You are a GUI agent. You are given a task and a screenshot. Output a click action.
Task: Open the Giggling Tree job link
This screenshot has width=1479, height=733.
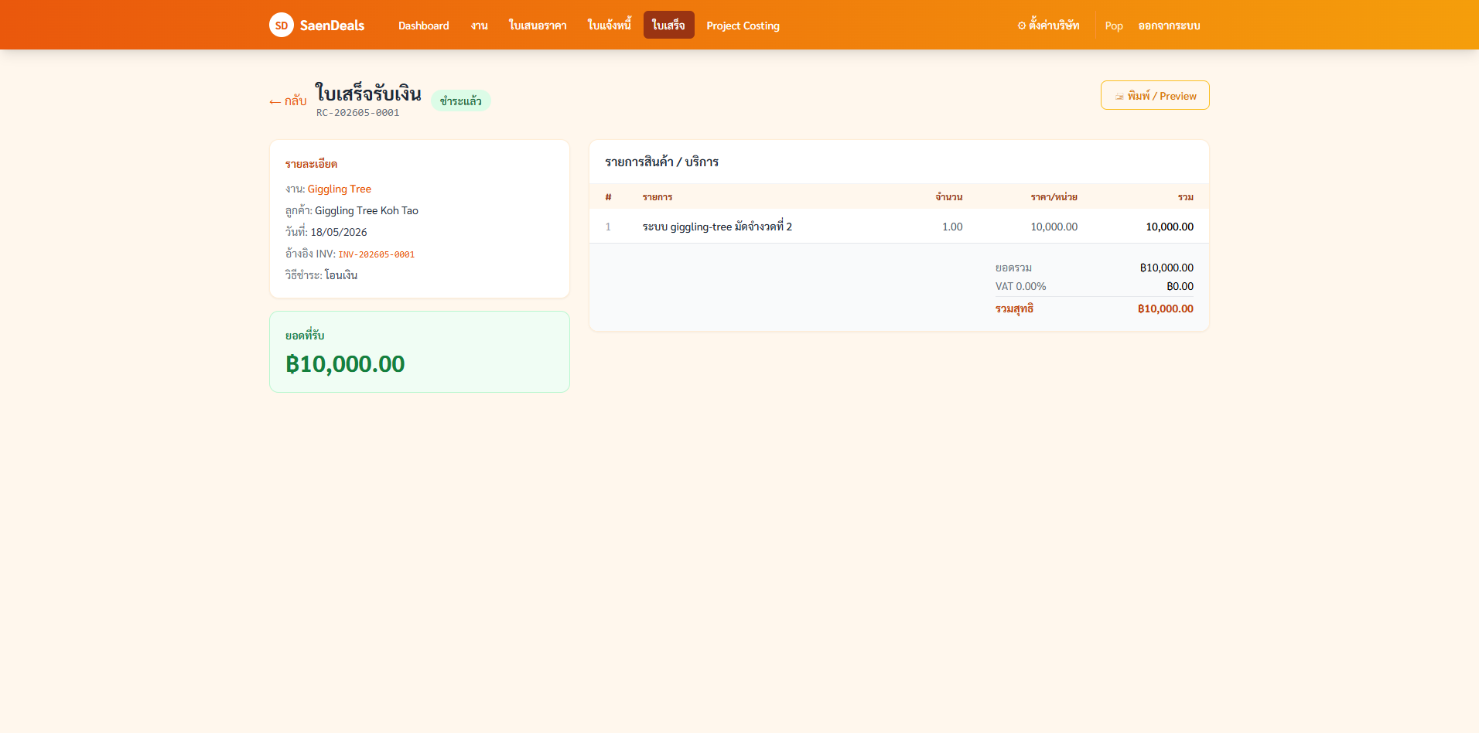point(339,189)
